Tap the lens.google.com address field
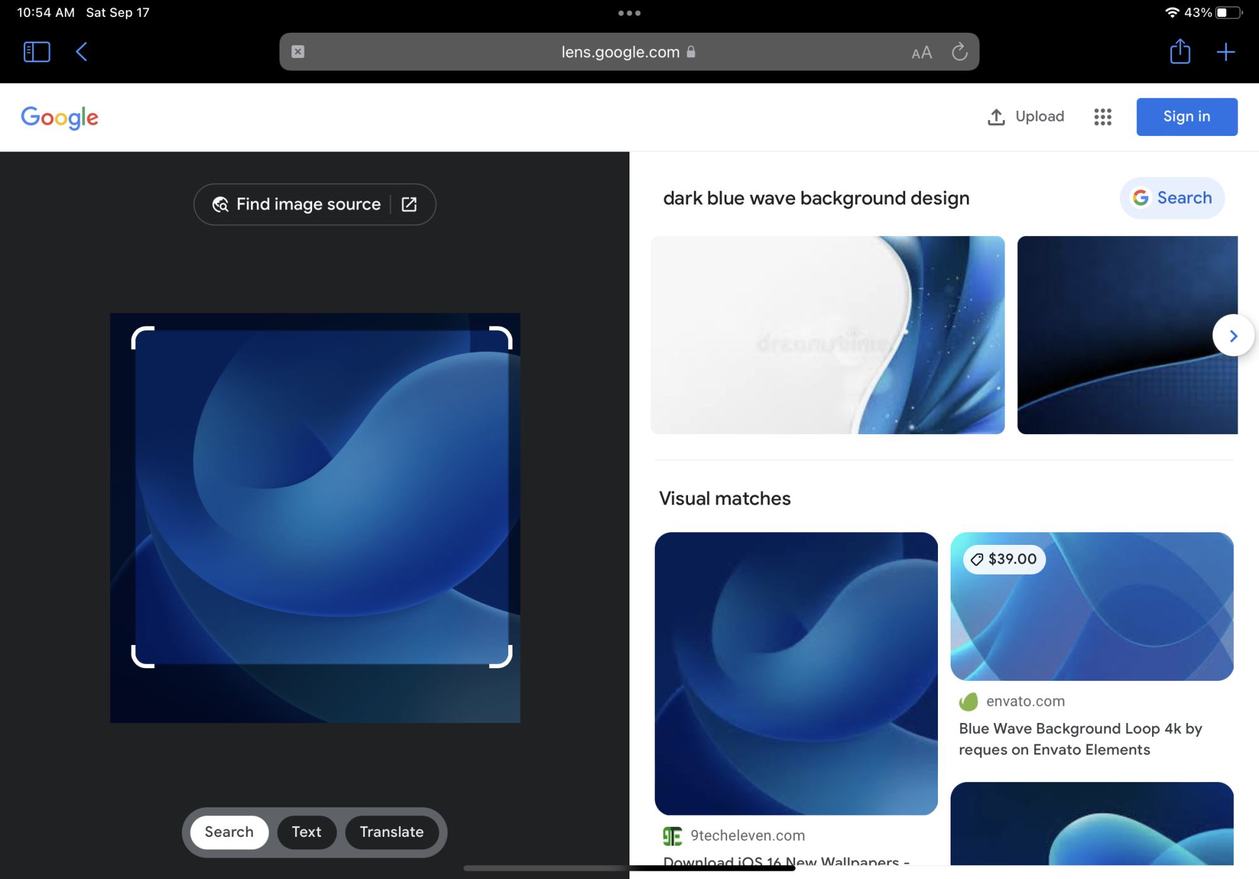 (620, 52)
